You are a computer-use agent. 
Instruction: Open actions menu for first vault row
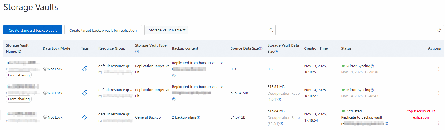439,69
